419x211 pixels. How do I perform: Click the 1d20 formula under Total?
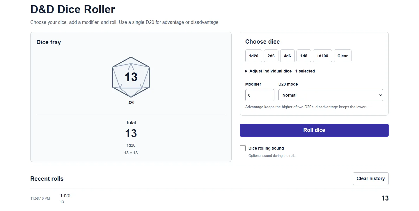(x=131, y=145)
